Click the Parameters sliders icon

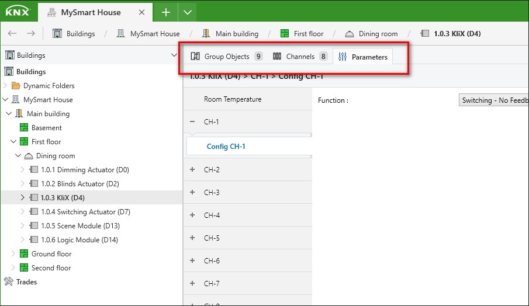point(343,57)
